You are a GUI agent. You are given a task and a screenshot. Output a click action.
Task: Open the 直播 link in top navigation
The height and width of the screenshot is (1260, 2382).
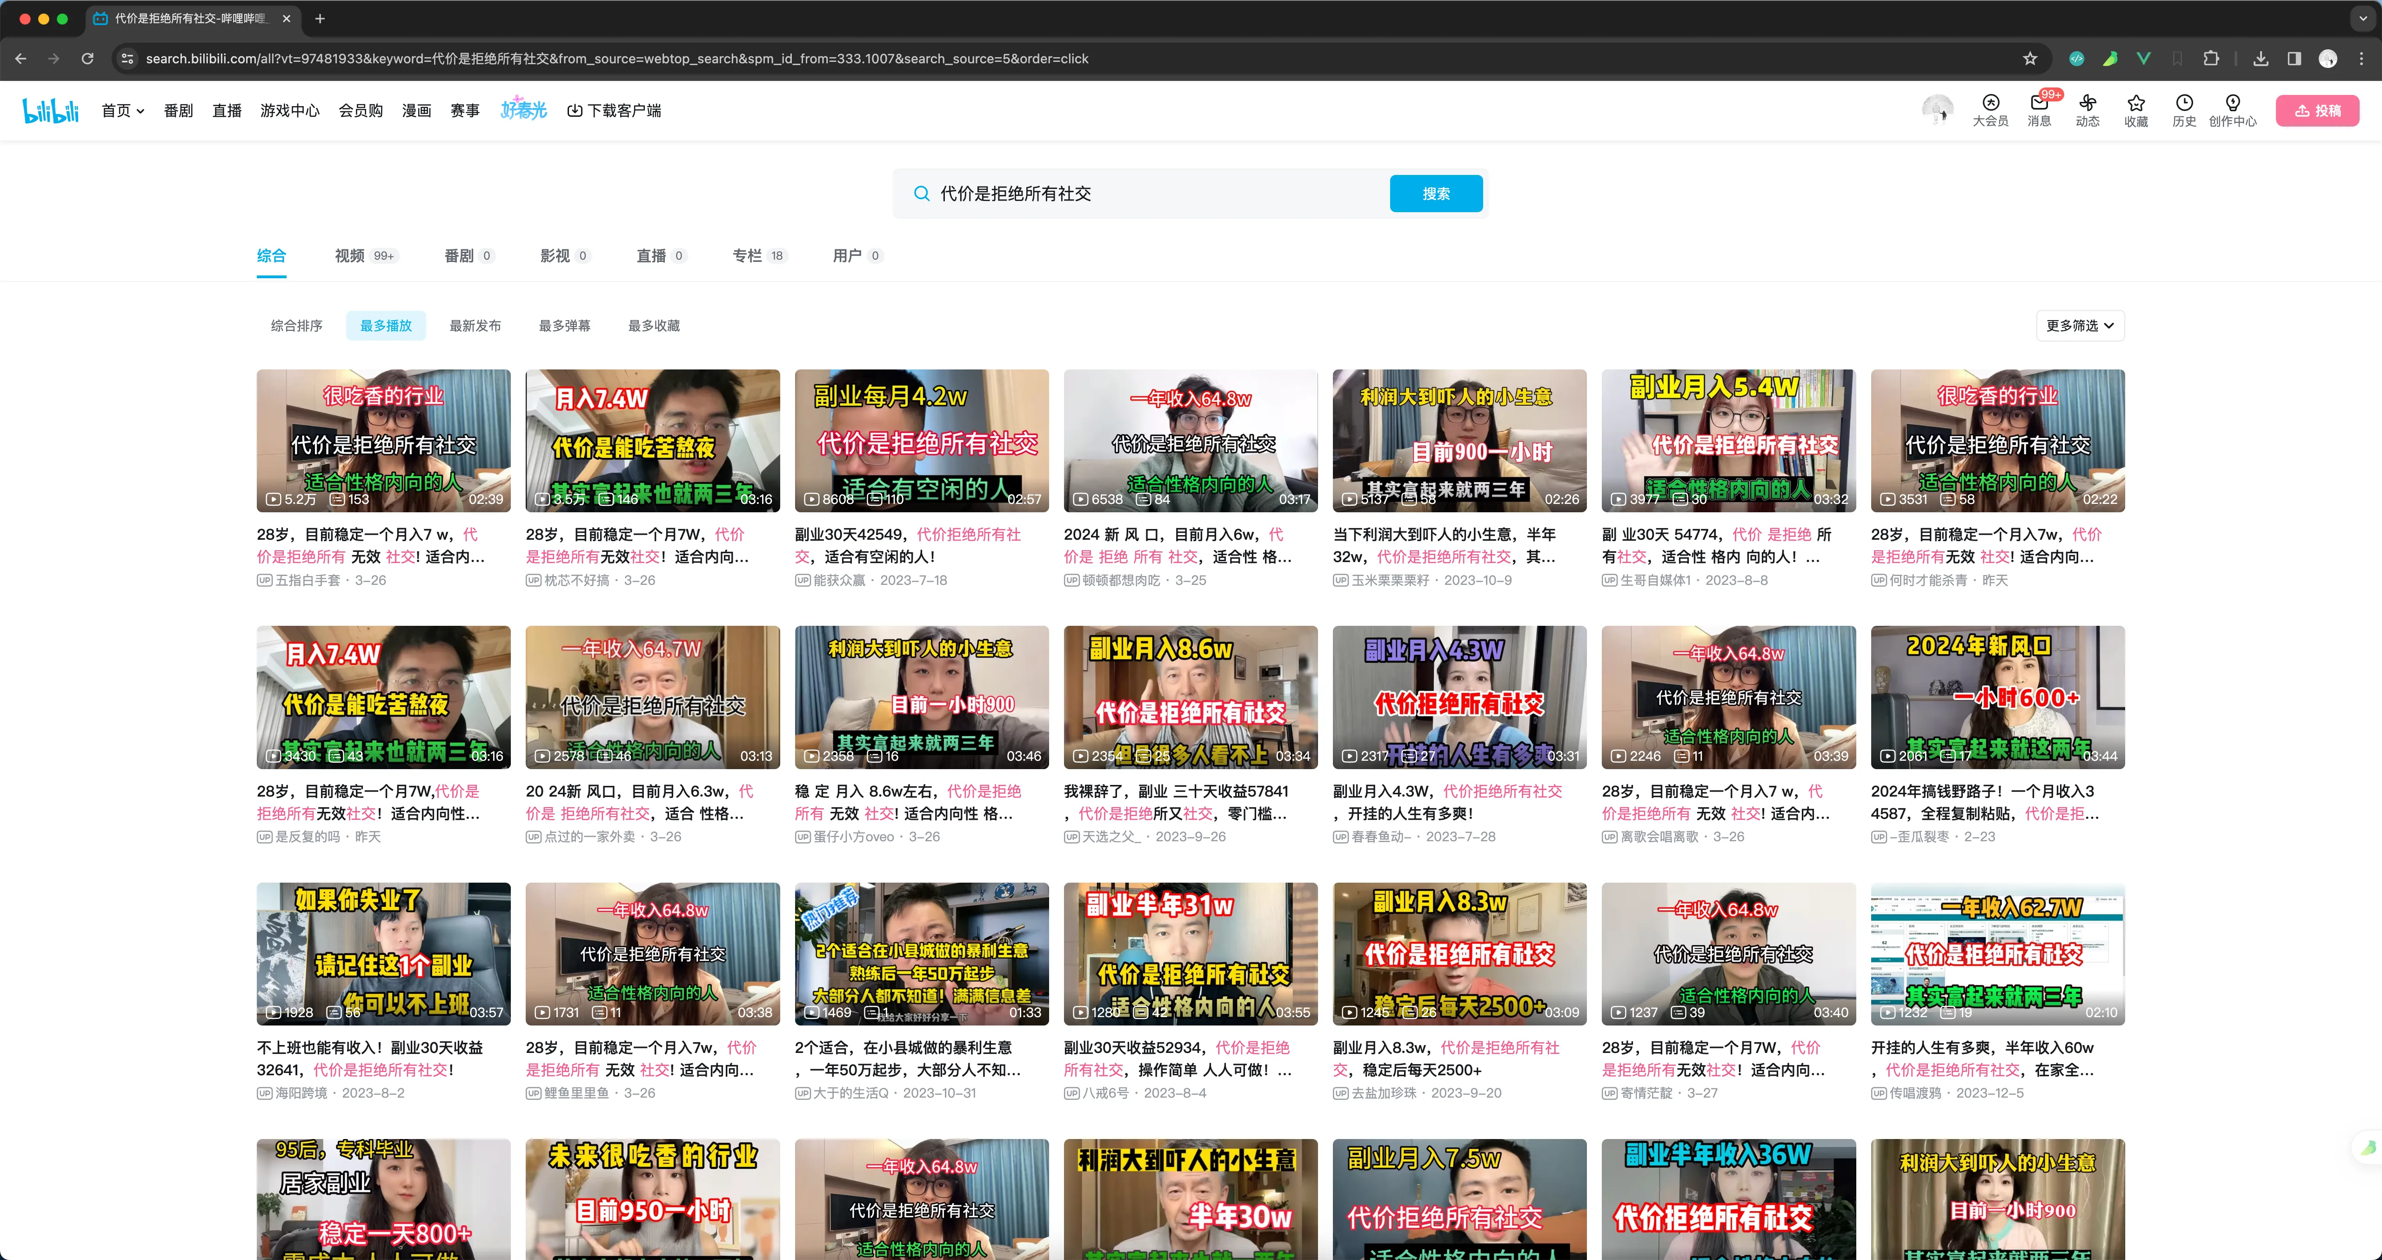point(227,110)
